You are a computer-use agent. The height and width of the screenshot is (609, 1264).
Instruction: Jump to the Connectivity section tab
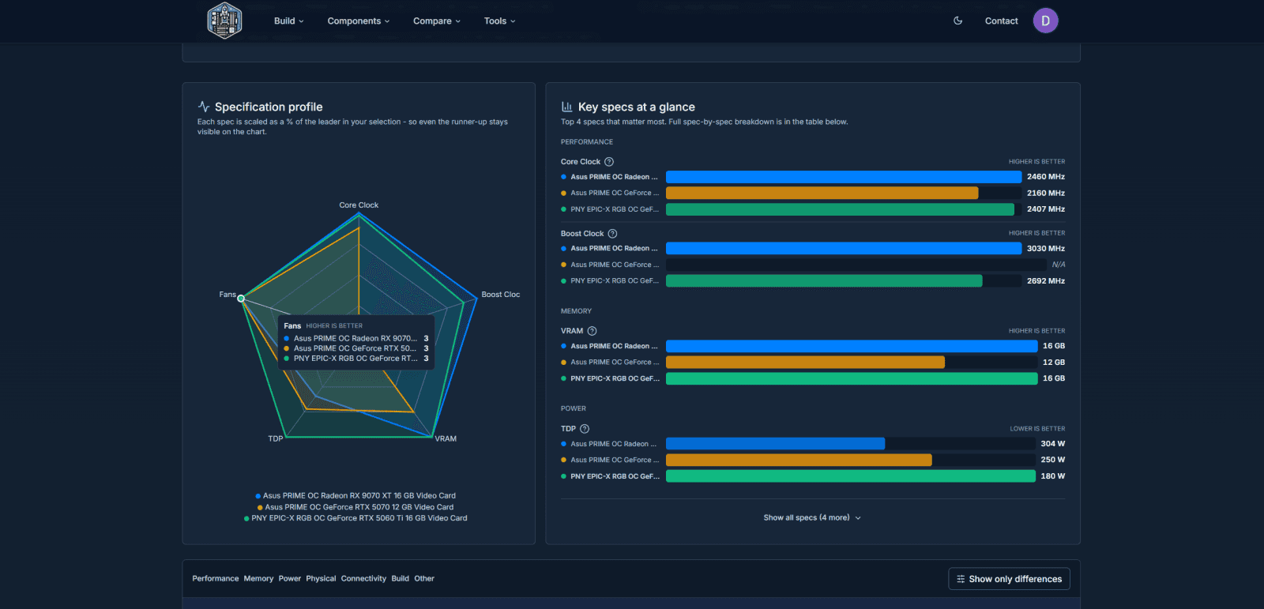363,579
